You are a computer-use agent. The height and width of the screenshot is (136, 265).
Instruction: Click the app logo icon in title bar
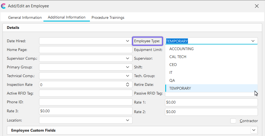(x=4, y=6)
